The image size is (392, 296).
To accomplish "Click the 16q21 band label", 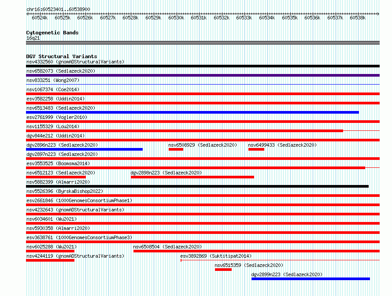I will point(33,38).
